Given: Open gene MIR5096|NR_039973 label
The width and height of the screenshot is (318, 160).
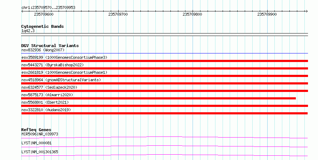Looking at the screenshot, I should click(x=40, y=134).
